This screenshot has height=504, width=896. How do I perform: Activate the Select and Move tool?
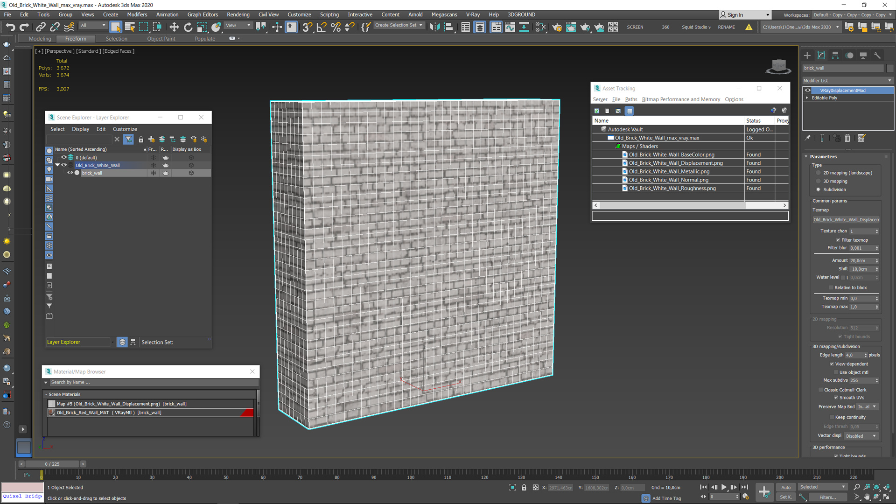pyautogui.click(x=174, y=27)
